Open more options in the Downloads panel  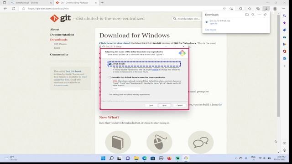(259, 15)
